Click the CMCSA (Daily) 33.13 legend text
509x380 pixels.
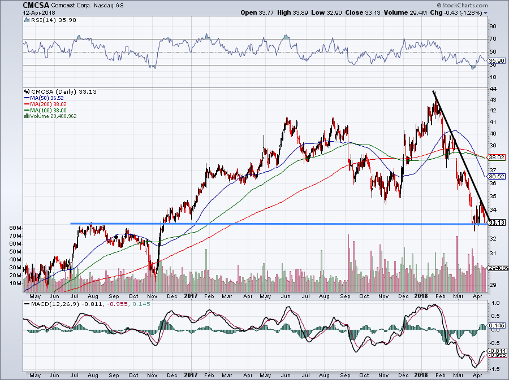point(63,92)
